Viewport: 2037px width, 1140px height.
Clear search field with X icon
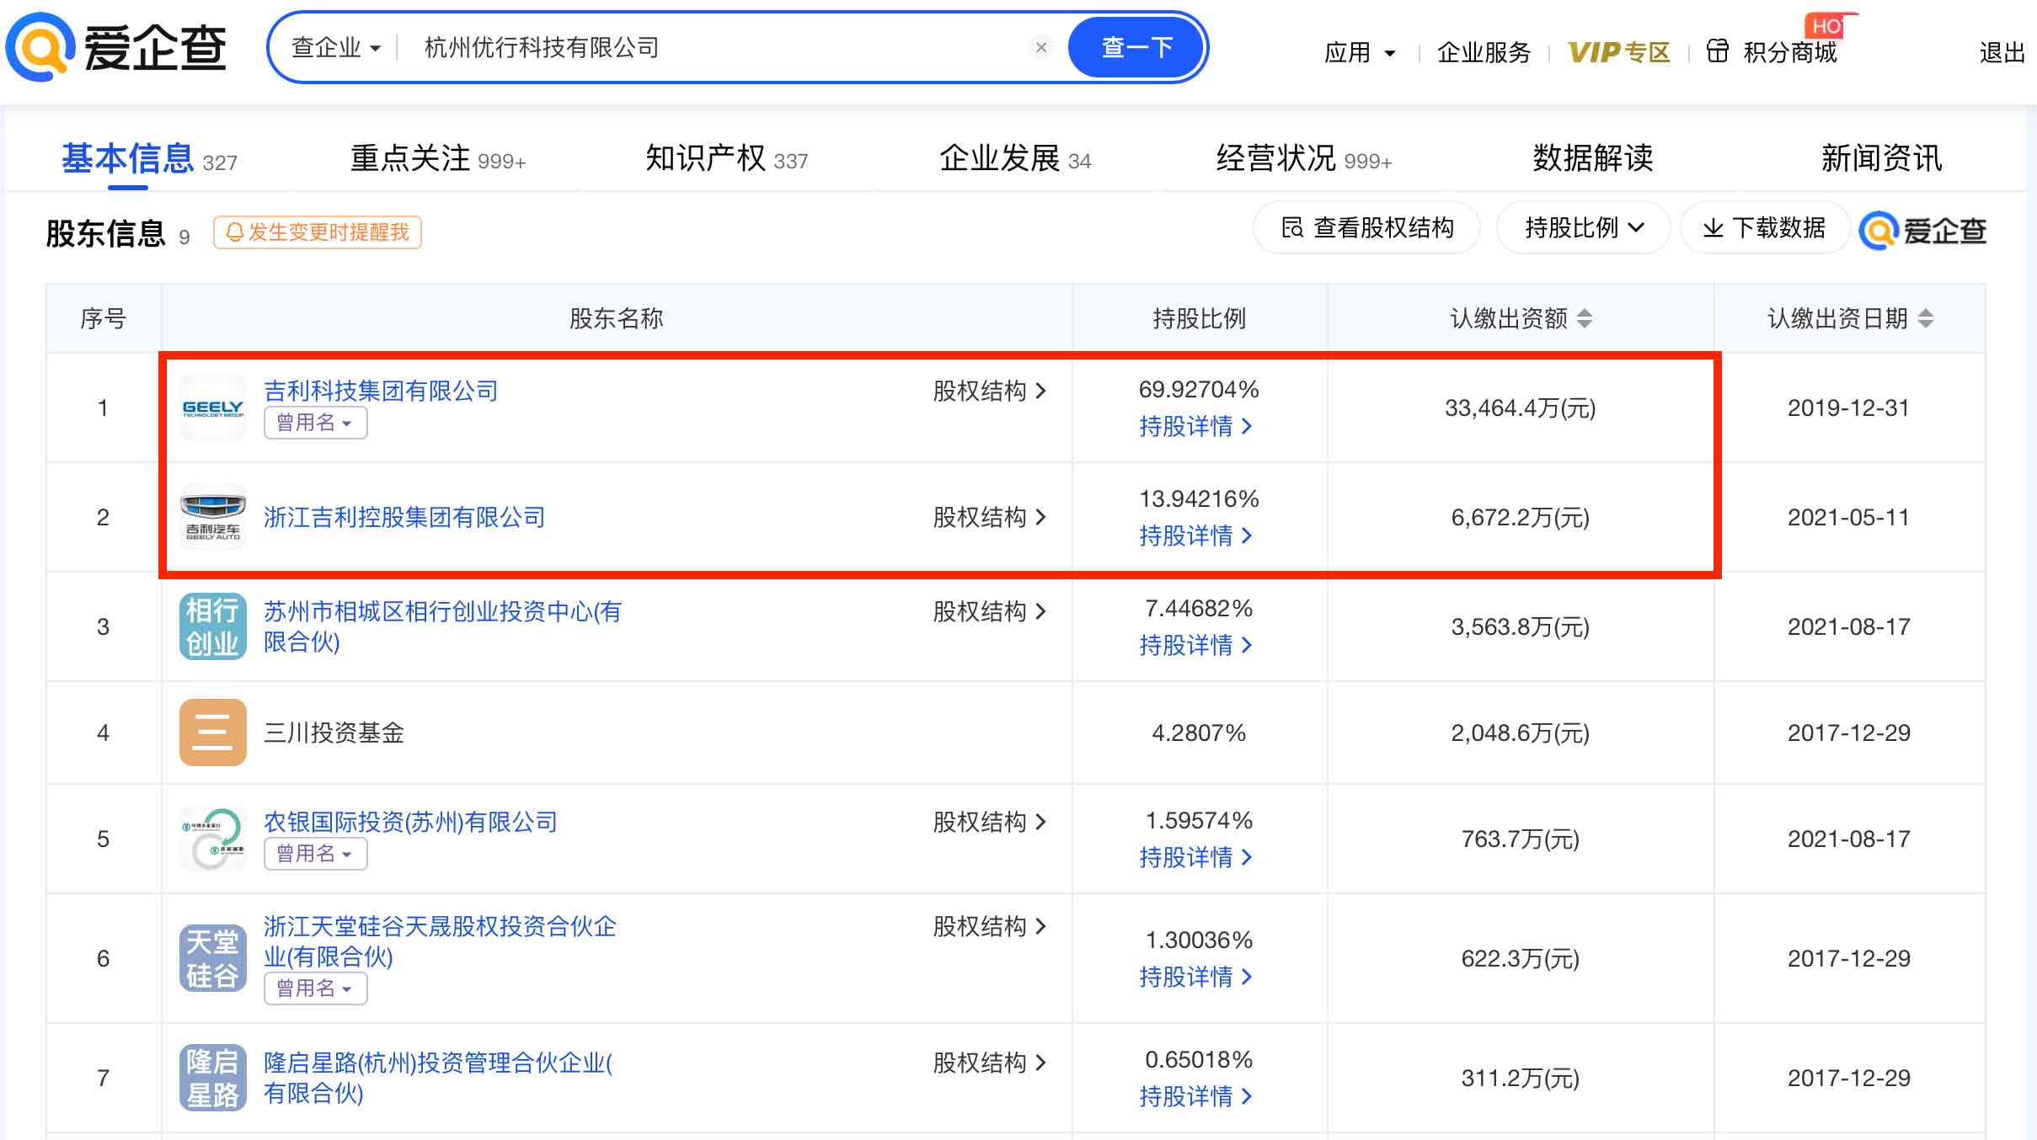(1041, 47)
